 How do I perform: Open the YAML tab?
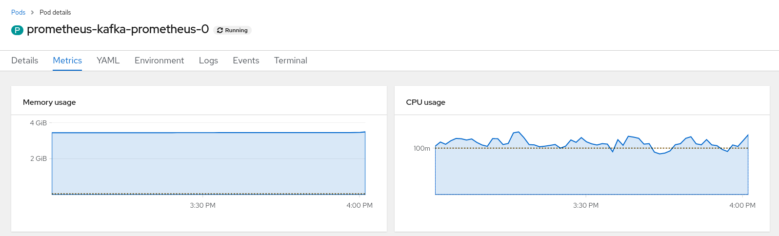[x=108, y=60]
